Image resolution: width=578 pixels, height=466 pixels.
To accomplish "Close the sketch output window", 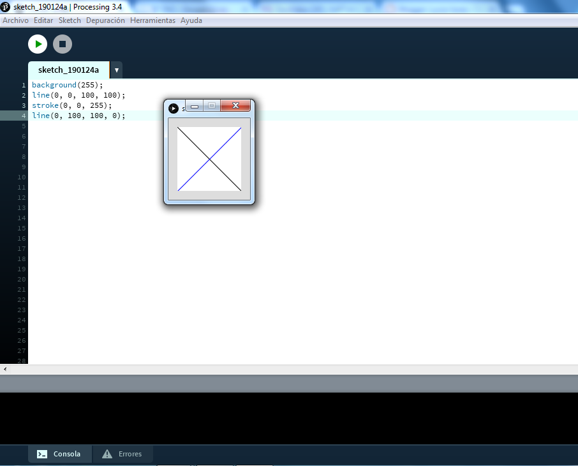I will (x=235, y=105).
